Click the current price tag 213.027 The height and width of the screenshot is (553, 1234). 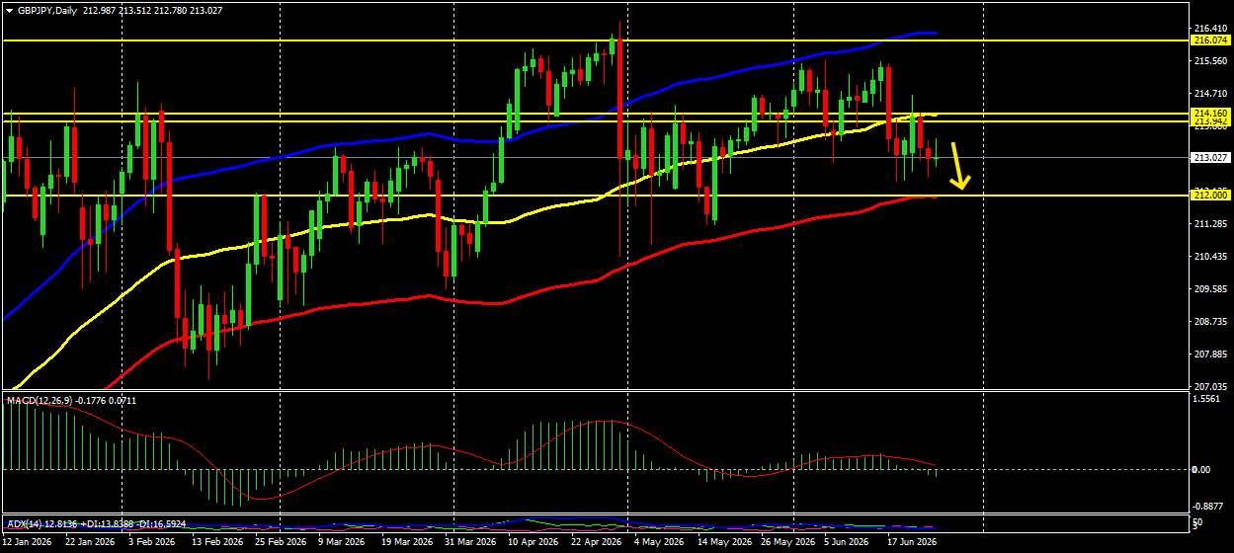pyautogui.click(x=1210, y=157)
